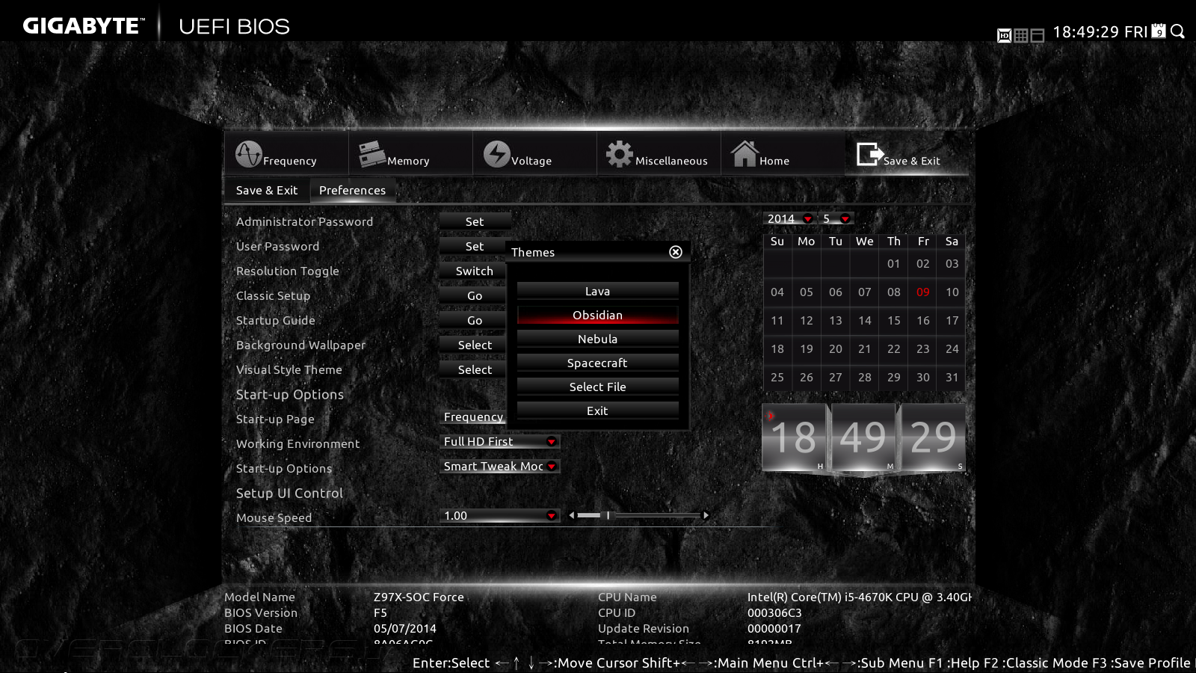Screen dimensions: 1196x673
Task: Click the Save & Exit door icon
Action: click(870, 154)
